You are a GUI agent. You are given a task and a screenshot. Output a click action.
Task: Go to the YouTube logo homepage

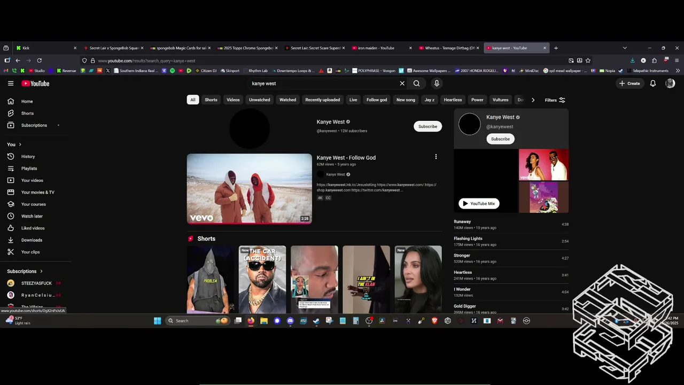point(35,83)
